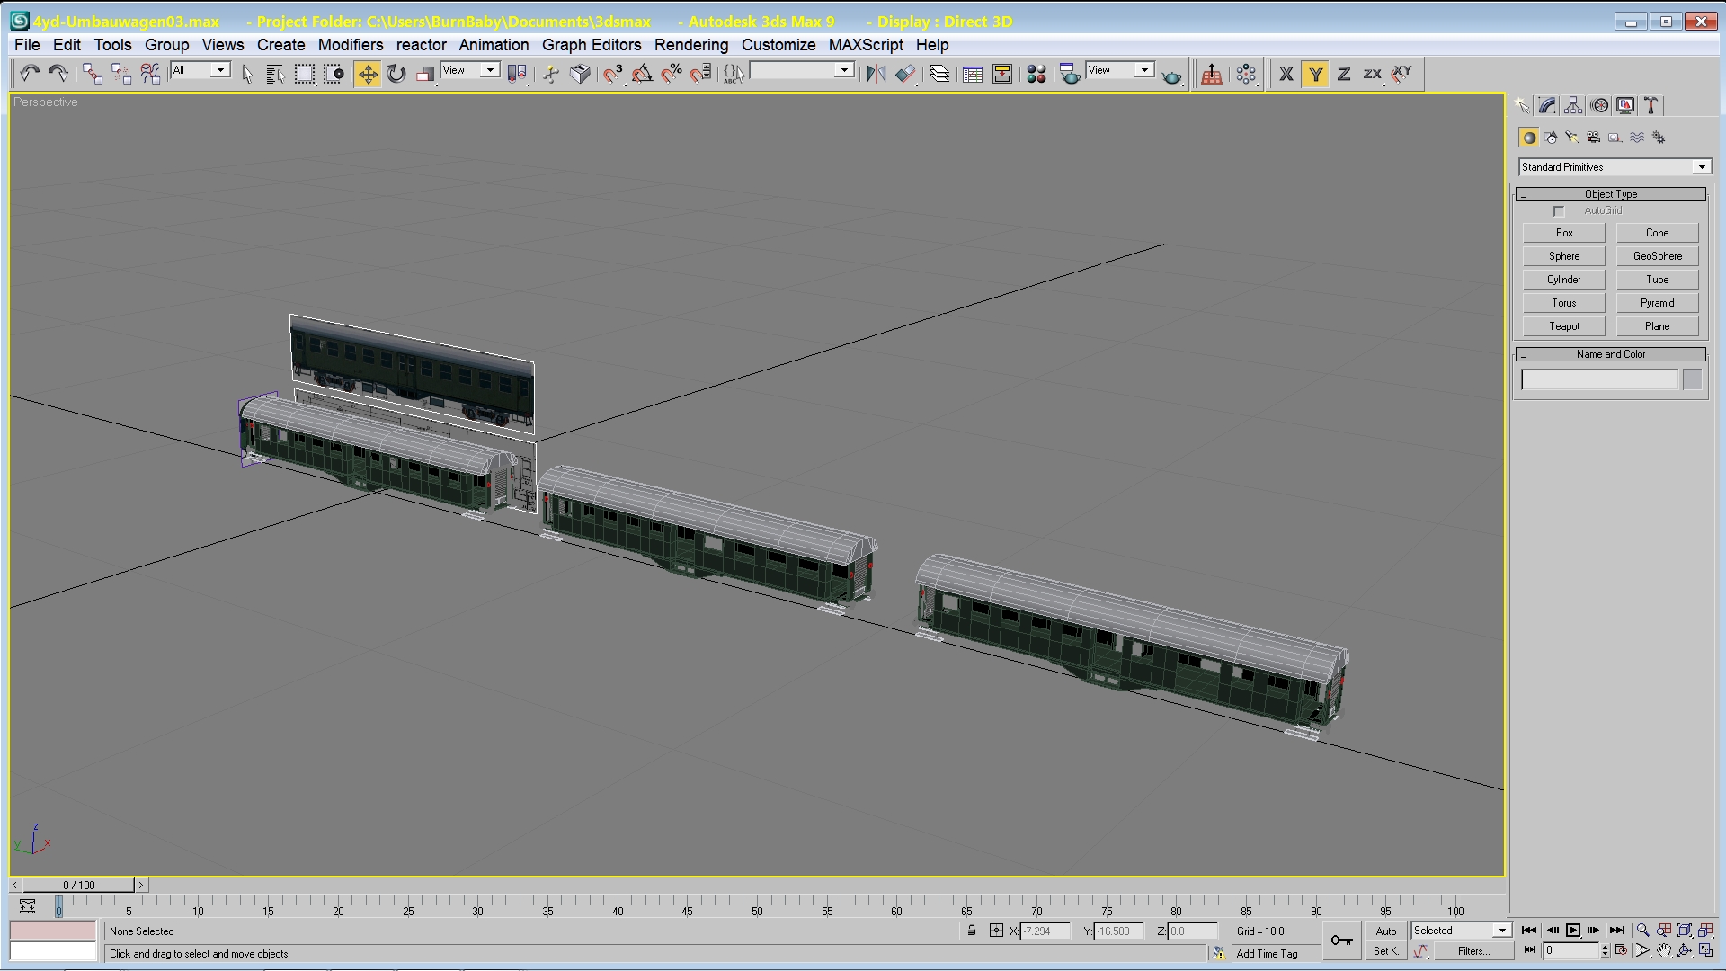
Task: Open the Rendering menu
Action: tap(690, 45)
